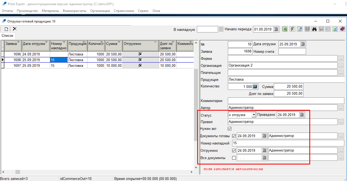This screenshot has height=181, width=347.
Task: Create new record with blank page icon
Action: [6, 29]
